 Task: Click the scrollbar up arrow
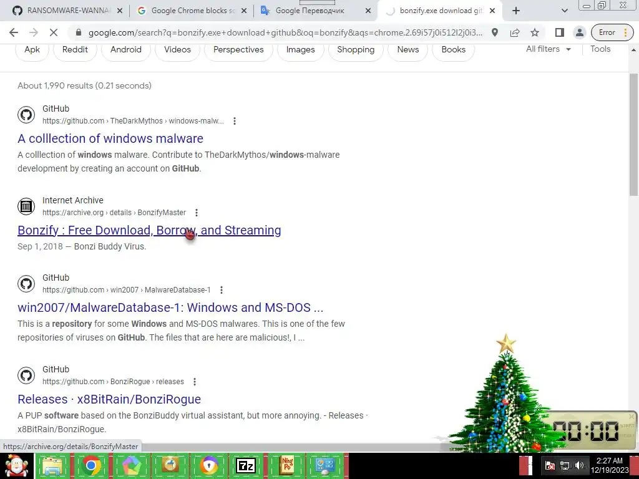pos(634,50)
